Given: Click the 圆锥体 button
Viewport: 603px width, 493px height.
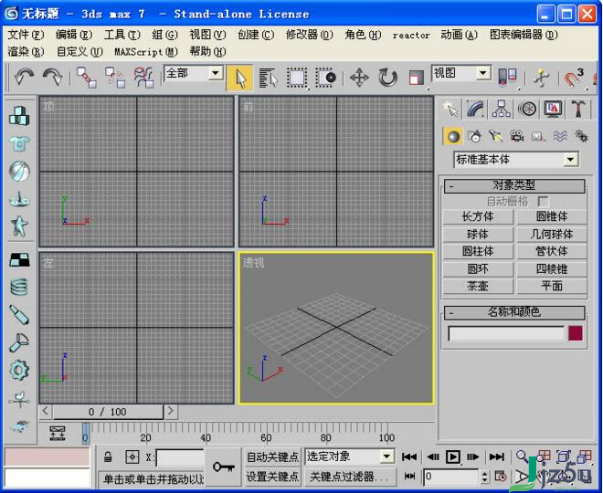Looking at the screenshot, I should point(552,216).
